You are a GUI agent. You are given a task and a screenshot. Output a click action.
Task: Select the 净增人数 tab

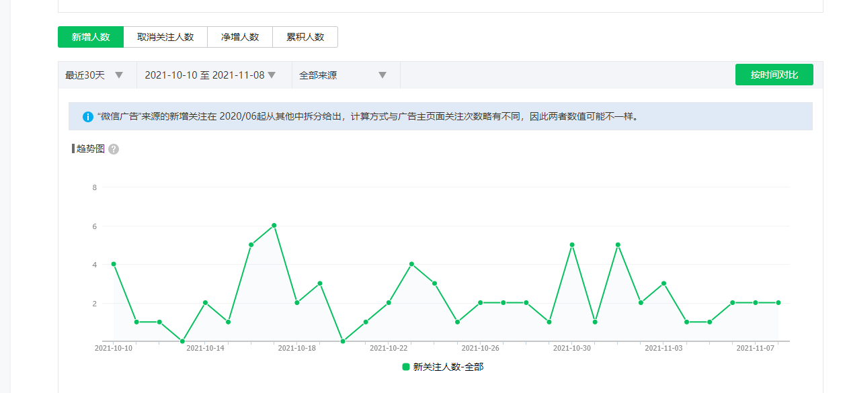tap(240, 37)
